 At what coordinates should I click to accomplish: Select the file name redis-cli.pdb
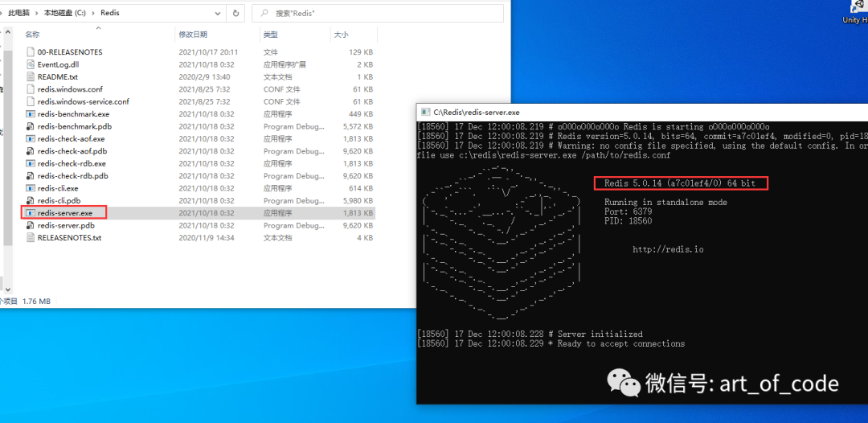click(59, 200)
